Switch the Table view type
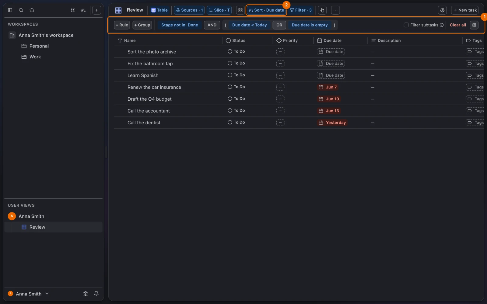Viewport: 487px width, 304px height. 159,10
